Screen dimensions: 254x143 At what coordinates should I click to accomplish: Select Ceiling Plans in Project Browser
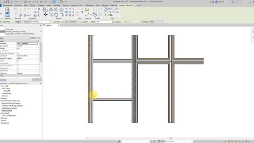6,93
